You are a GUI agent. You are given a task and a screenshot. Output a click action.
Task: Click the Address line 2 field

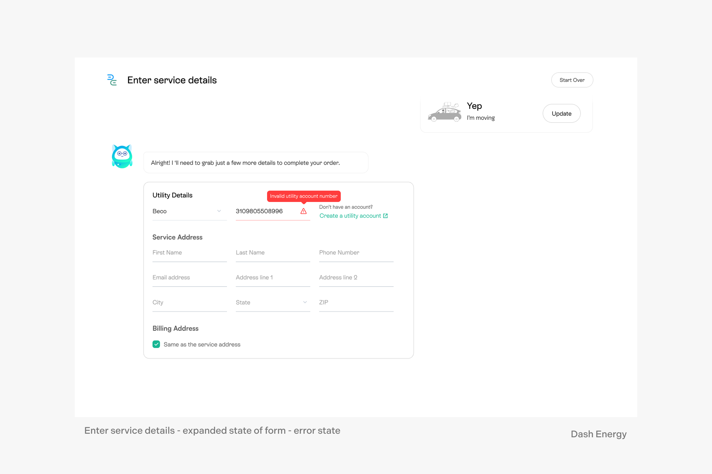[x=356, y=278]
